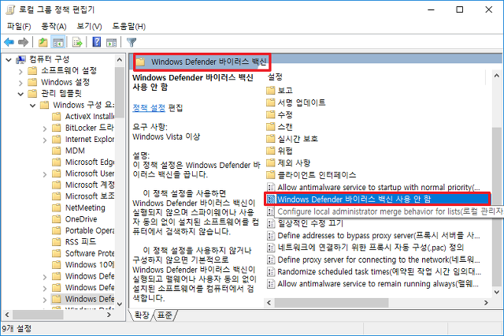
Task: Select 네트워크에 연결하기 위한 프록시 자동 구성 policy
Action: pos(365,248)
